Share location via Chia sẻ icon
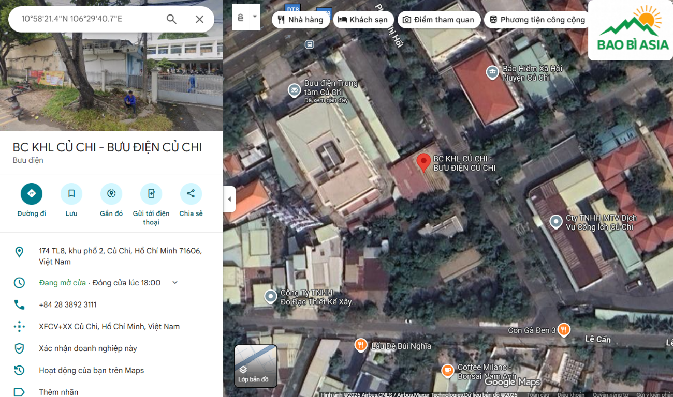The image size is (673, 397). coord(191,194)
